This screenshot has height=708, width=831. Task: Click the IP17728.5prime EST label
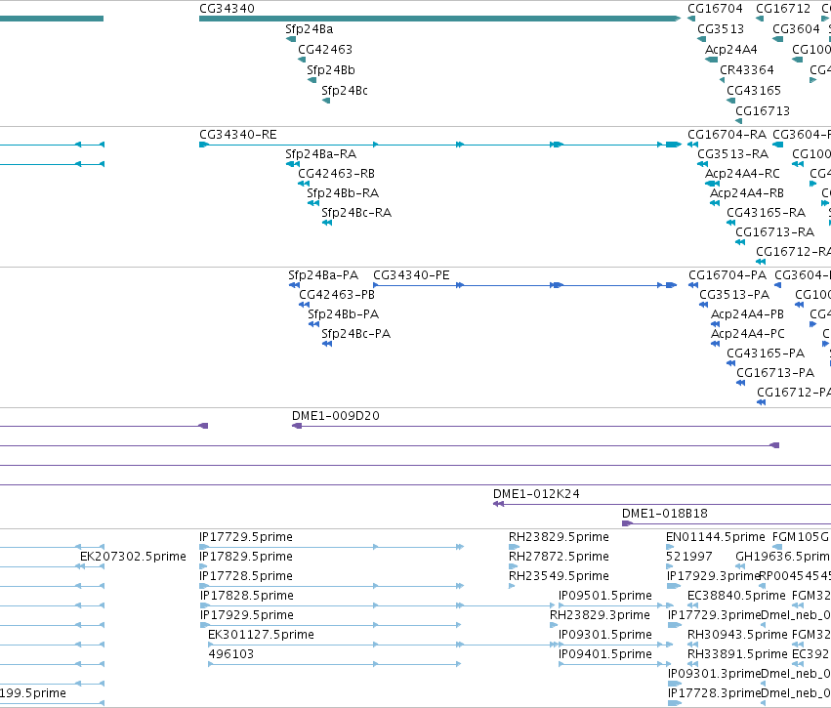(x=246, y=576)
